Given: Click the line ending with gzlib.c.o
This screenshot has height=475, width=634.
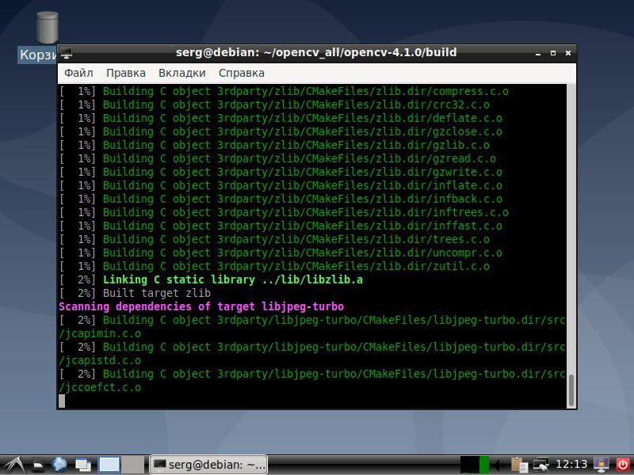Looking at the screenshot, I should point(274,145).
